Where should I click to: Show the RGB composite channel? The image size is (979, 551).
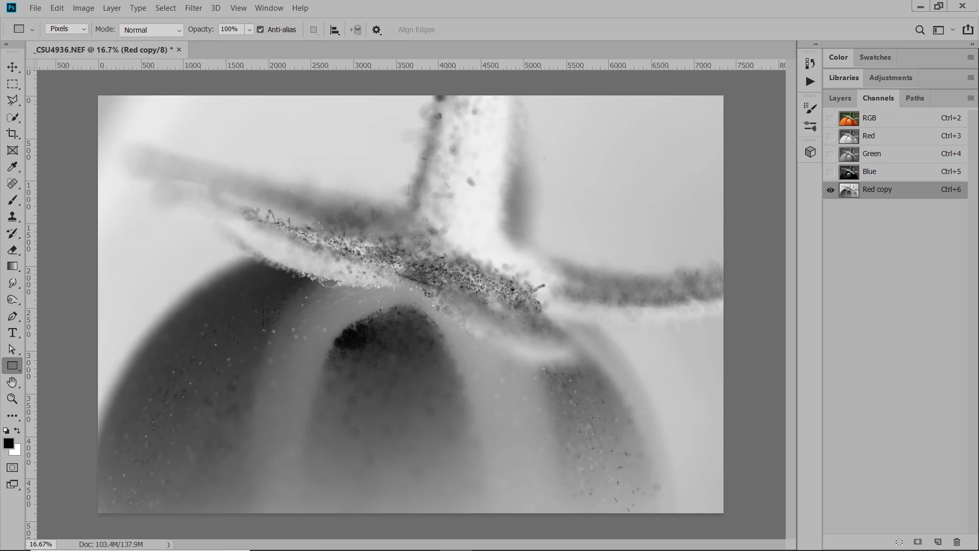click(x=830, y=118)
